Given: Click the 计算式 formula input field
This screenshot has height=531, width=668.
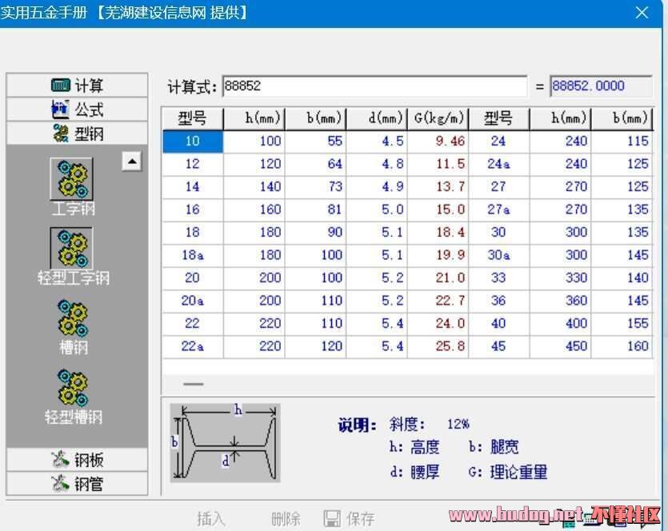Looking at the screenshot, I should coord(374,86).
